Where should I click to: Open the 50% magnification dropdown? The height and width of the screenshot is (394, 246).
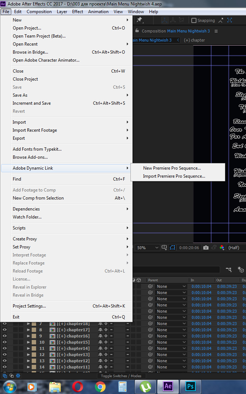coord(148,248)
